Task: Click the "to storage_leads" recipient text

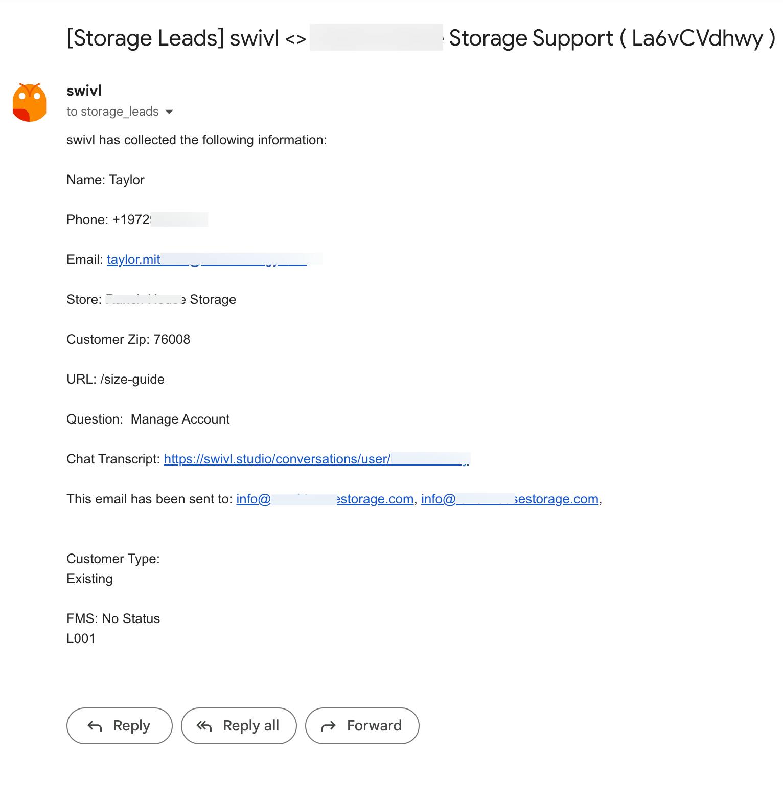Action: point(112,112)
